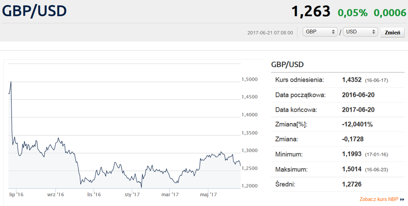
Task: Click the y-axis label 1,4500
Action: coord(250,97)
